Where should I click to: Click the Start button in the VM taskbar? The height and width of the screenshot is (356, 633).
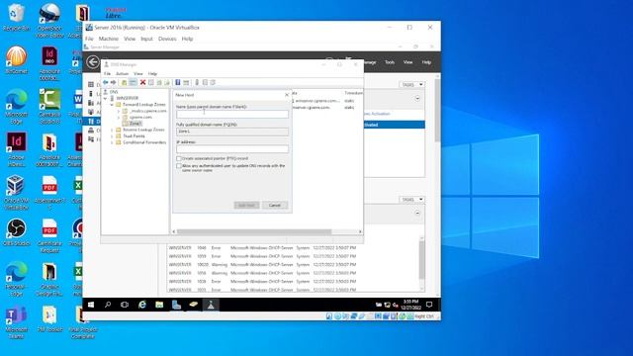click(x=91, y=305)
